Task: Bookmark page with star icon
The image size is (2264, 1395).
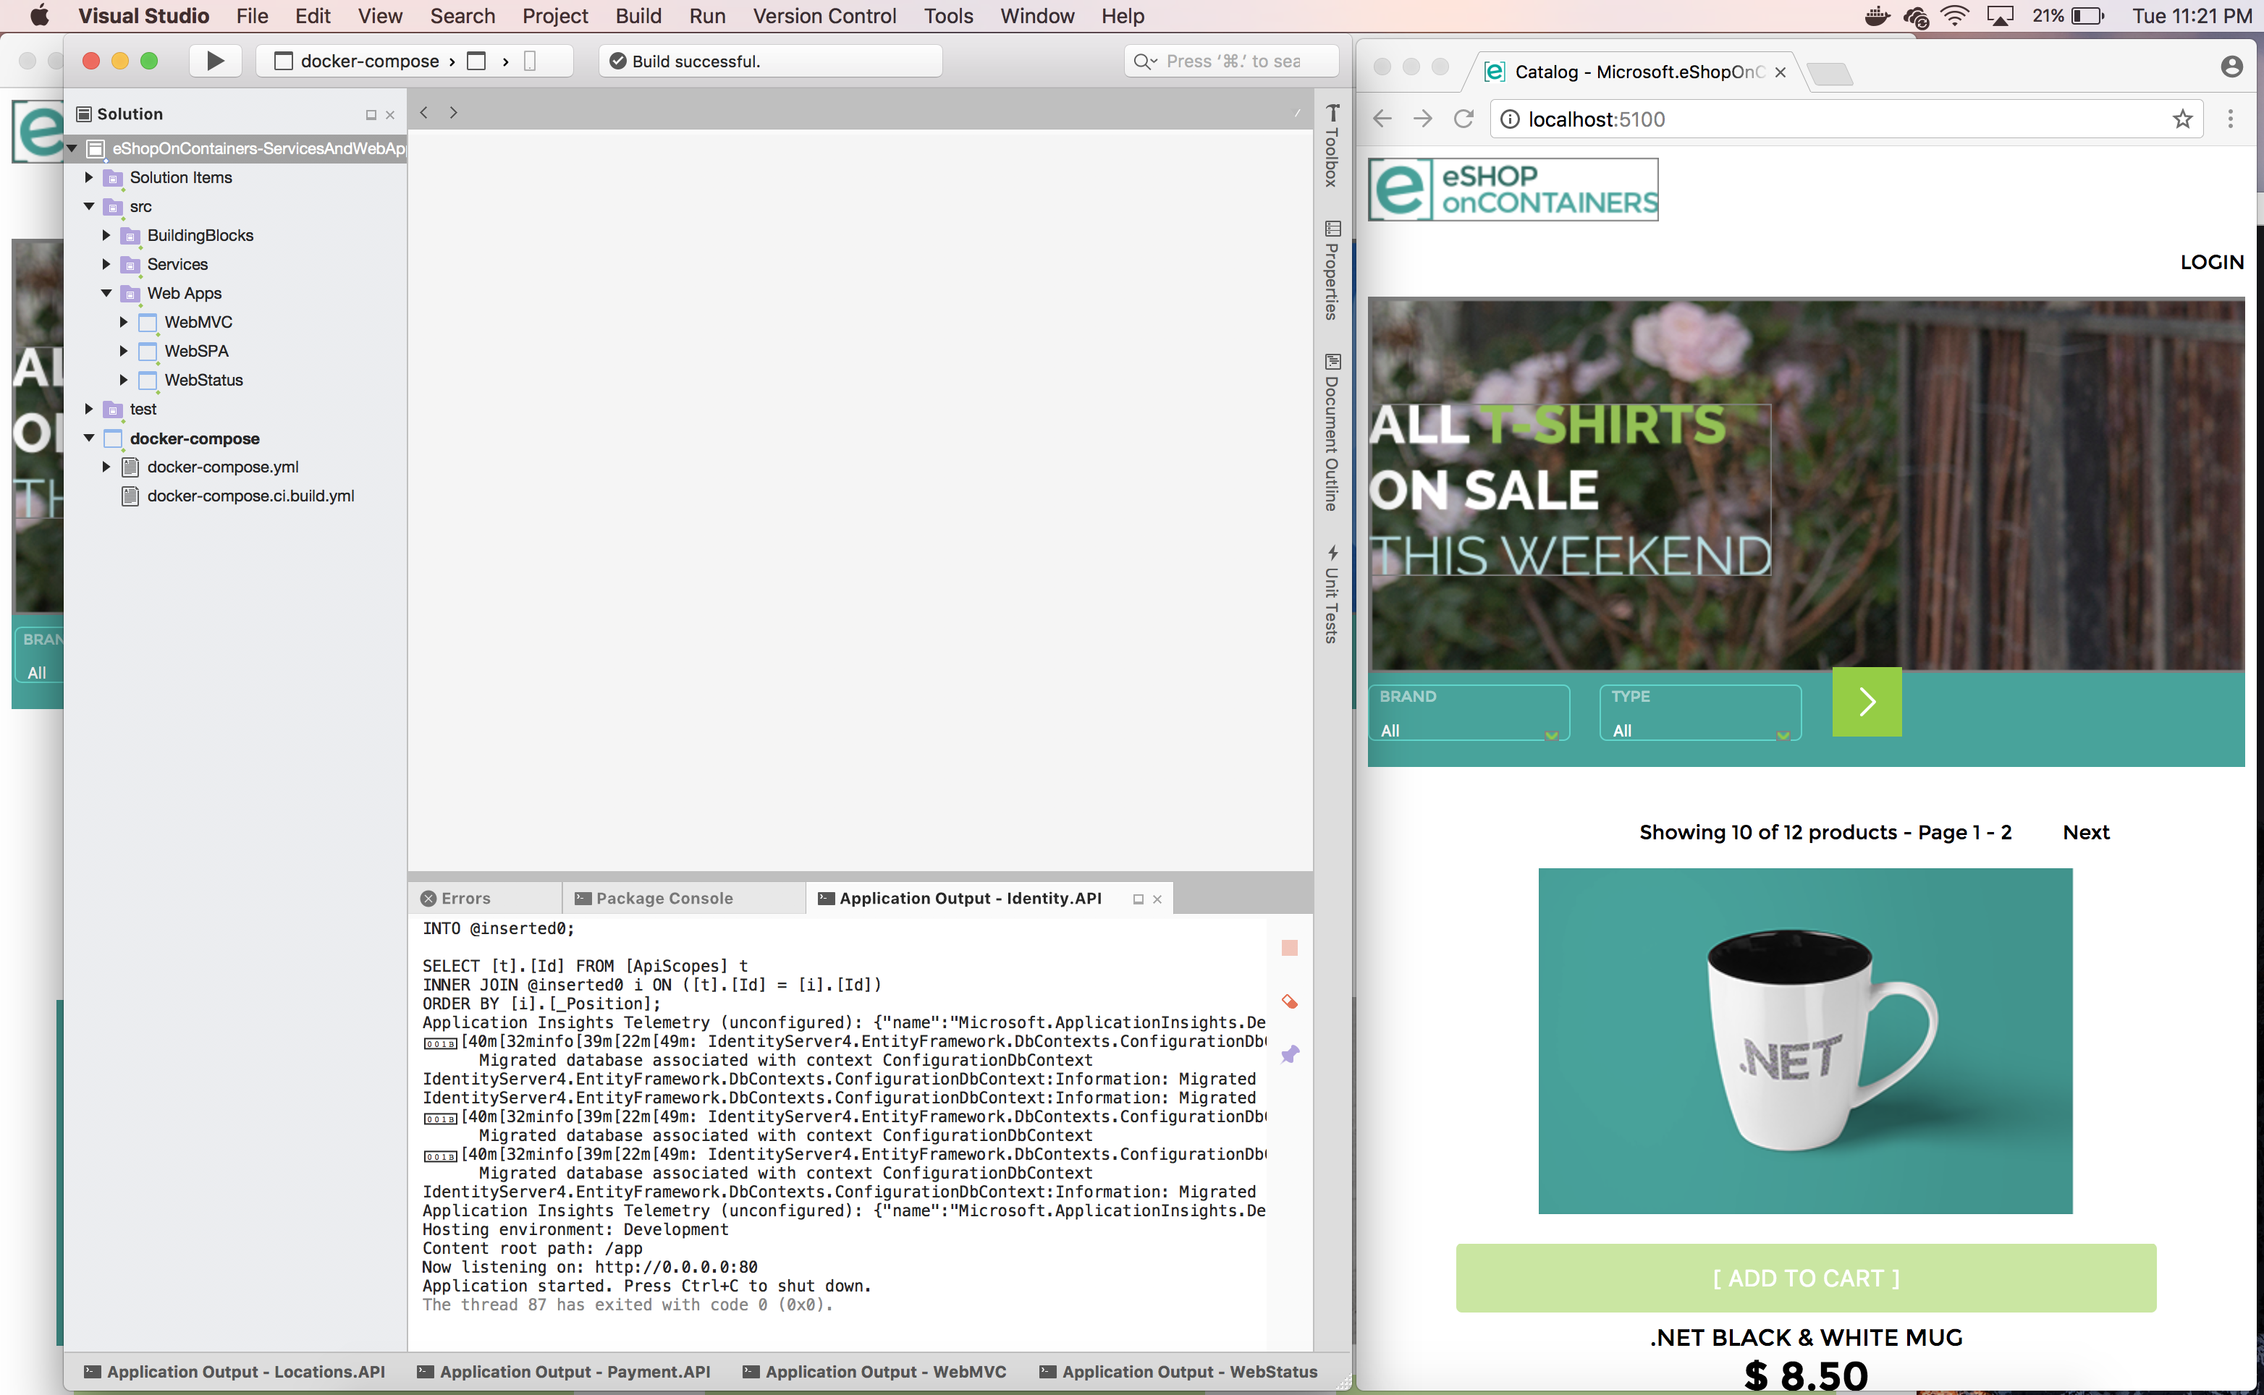Action: [x=2182, y=119]
